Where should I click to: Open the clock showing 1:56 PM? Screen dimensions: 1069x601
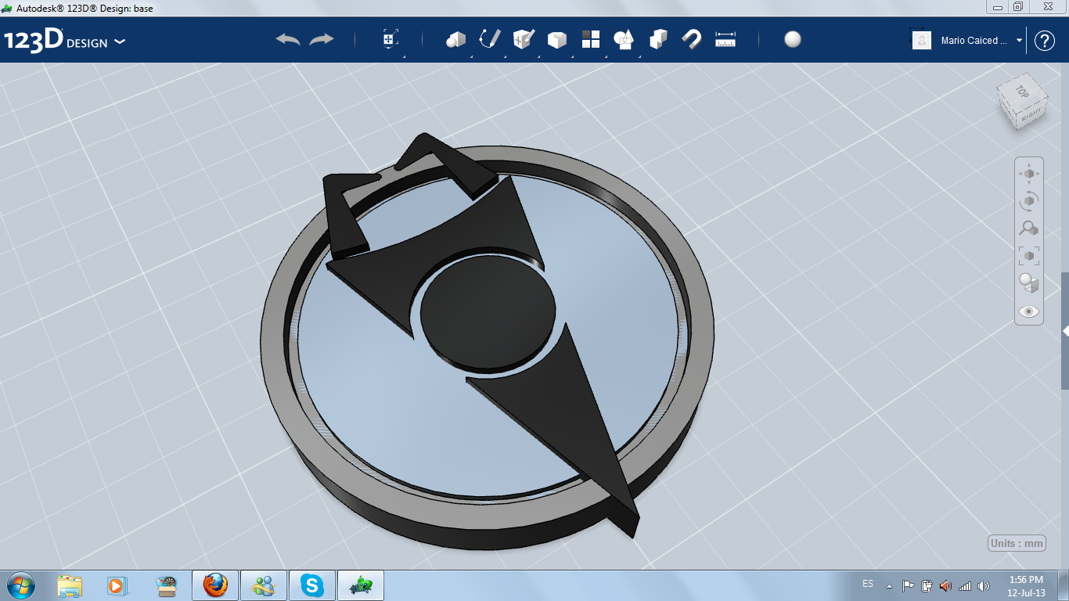(1026, 586)
